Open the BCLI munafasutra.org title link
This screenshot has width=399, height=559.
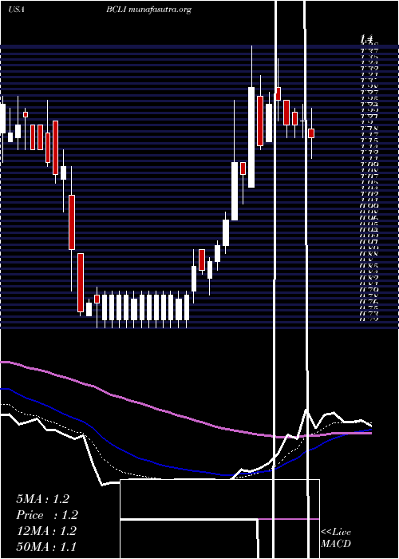(x=148, y=10)
